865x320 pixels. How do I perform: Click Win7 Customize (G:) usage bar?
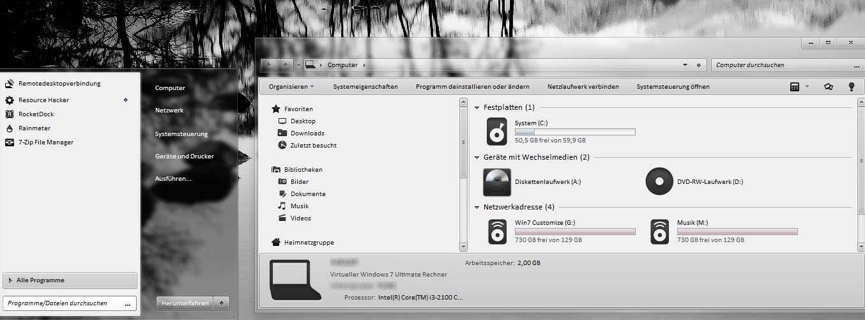(x=575, y=231)
